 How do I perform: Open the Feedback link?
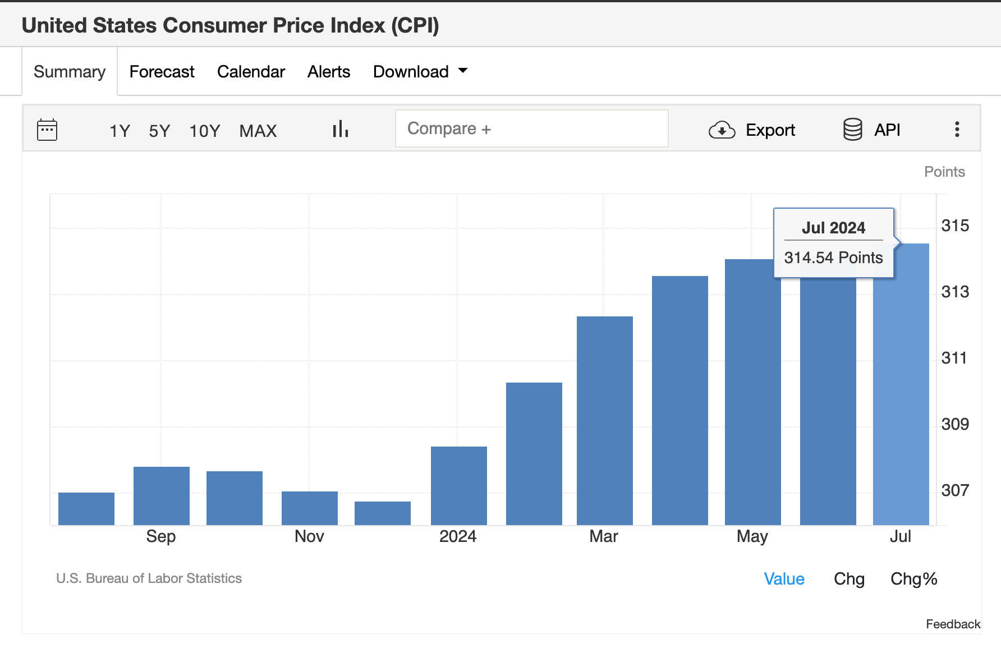tap(953, 624)
